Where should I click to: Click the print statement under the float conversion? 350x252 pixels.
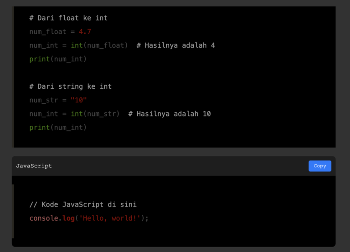click(x=58, y=59)
